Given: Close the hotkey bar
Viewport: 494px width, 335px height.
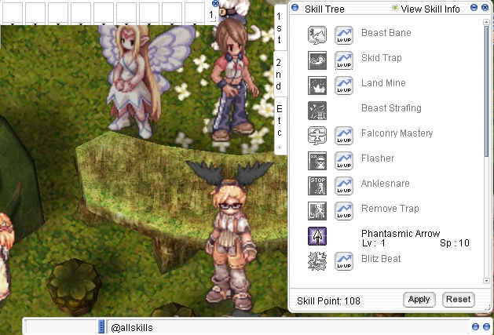Looking at the screenshot, I should 215,3.
